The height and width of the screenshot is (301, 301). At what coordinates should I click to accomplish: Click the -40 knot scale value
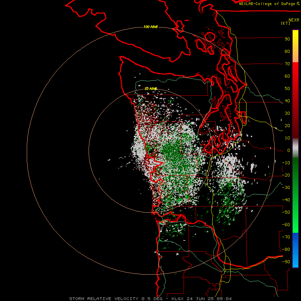point(286,200)
